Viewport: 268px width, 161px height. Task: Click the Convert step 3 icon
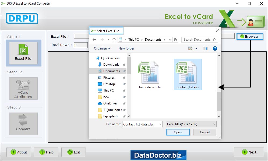click(23, 124)
